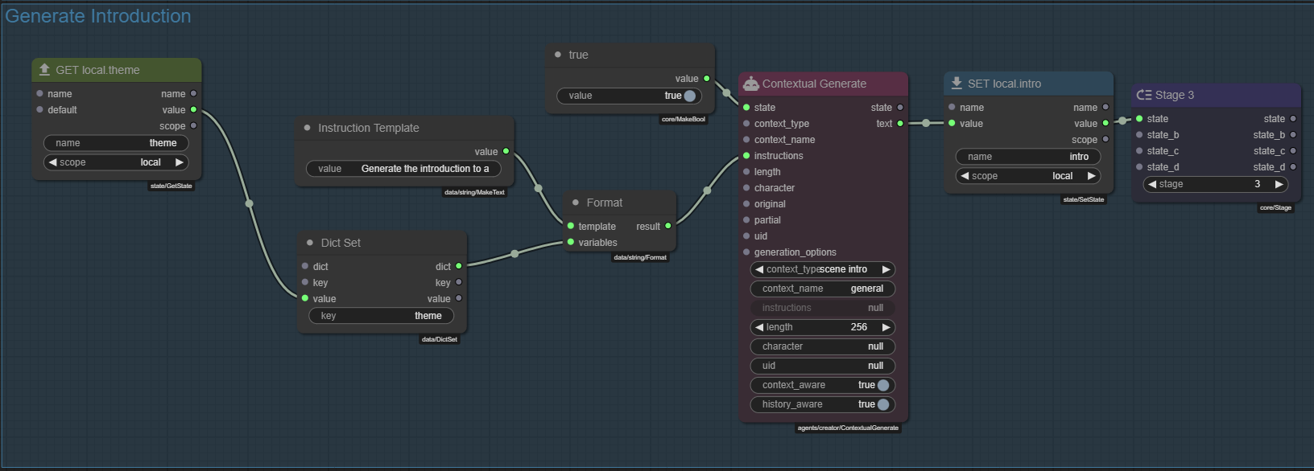Click the default input port of GET local.theme

pos(39,110)
